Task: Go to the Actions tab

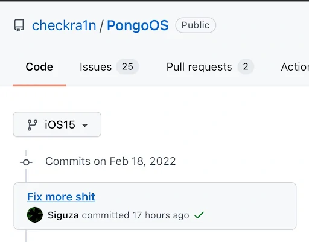Action: coord(295,67)
